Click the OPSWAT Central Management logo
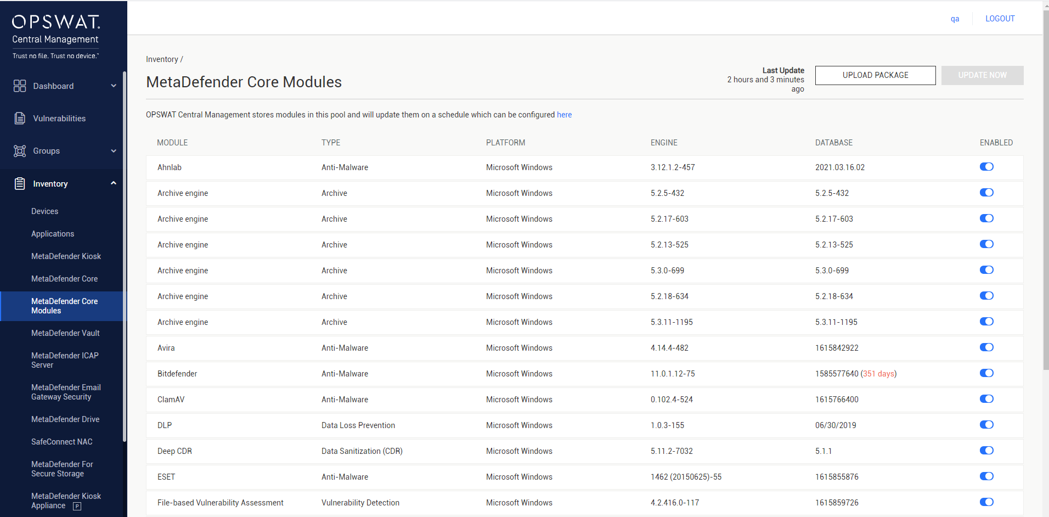Viewport: 1049px width, 517px height. pyautogui.click(x=56, y=36)
